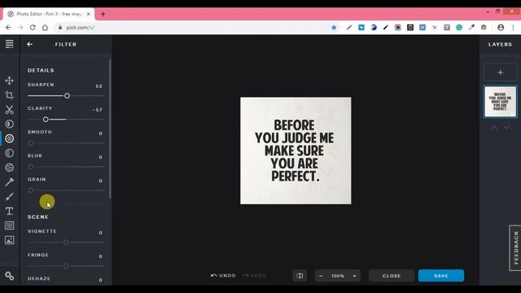Click the Redo button
This screenshot has width=521, height=293.
[x=254, y=276]
